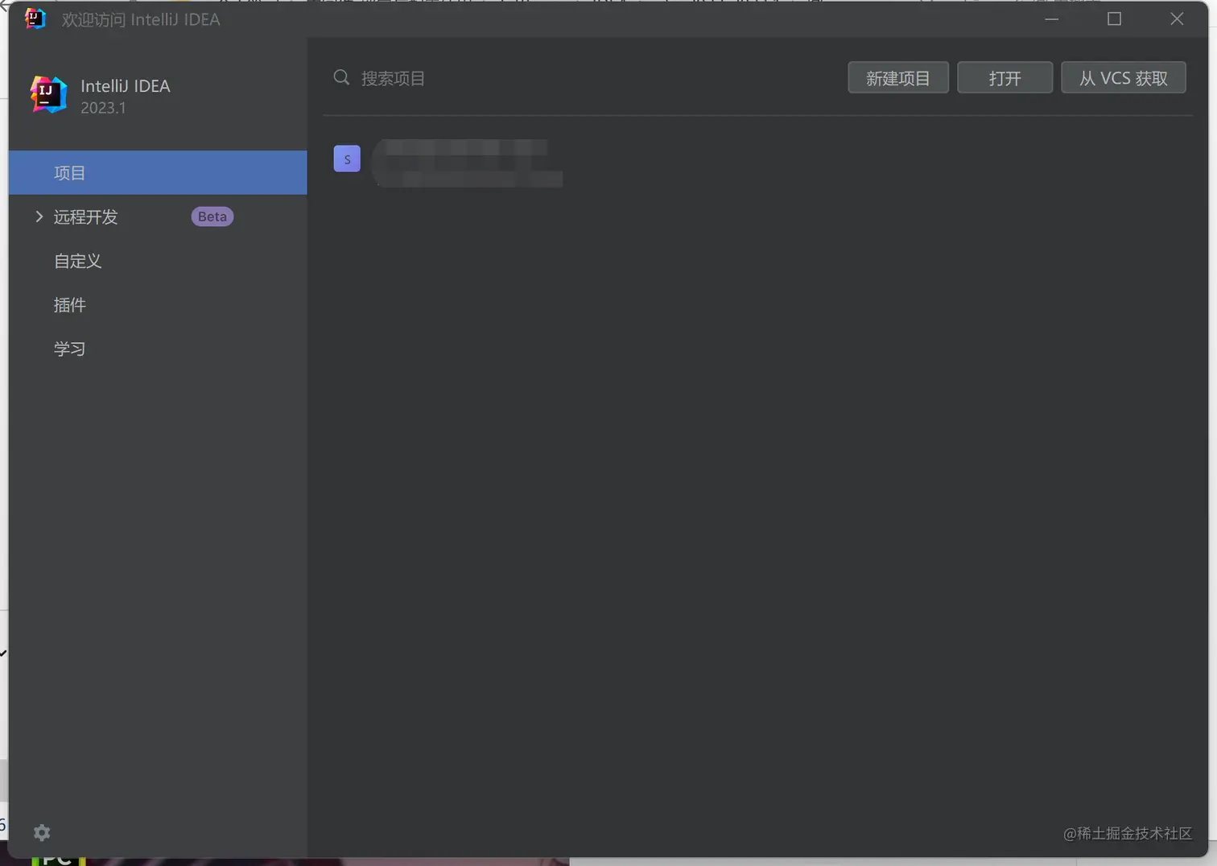Click the title bar IntelliJ app icon
The image size is (1217, 866).
pos(35,19)
